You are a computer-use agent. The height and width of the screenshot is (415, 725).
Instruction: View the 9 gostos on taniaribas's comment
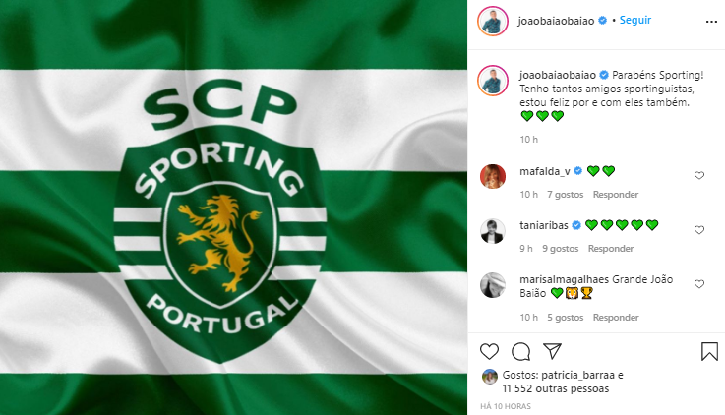click(x=560, y=249)
